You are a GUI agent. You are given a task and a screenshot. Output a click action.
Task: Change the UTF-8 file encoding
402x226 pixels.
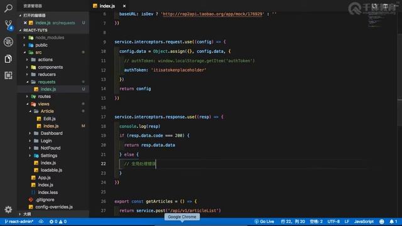pos(334,222)
